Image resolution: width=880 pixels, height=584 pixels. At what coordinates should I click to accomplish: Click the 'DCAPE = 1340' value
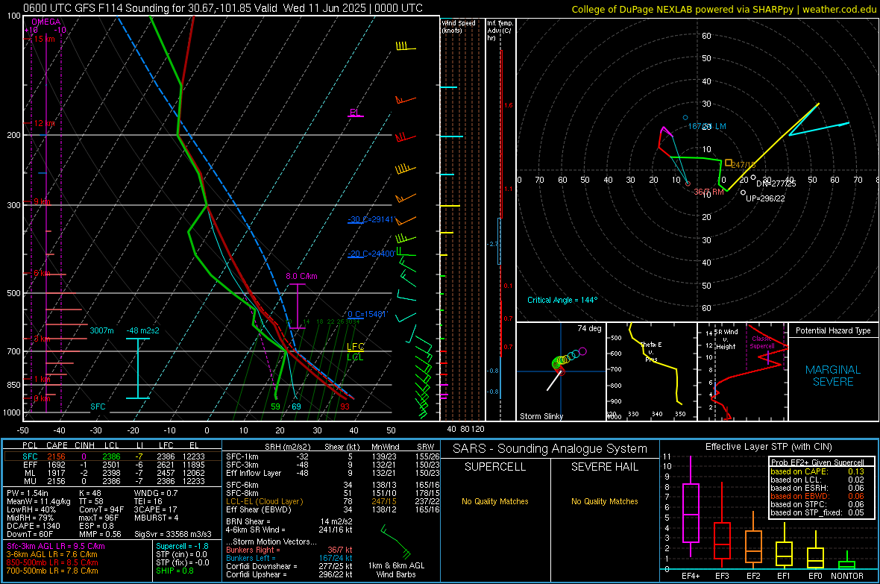[x=33, y=526]
